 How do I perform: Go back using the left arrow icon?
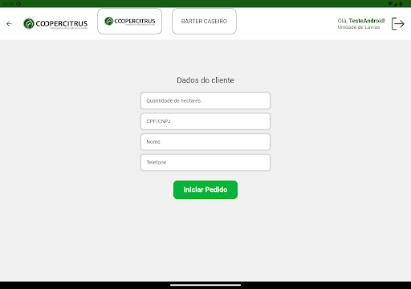[9, 24]
